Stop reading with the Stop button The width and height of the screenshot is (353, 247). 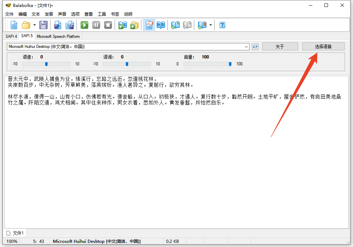coord(108,25)
